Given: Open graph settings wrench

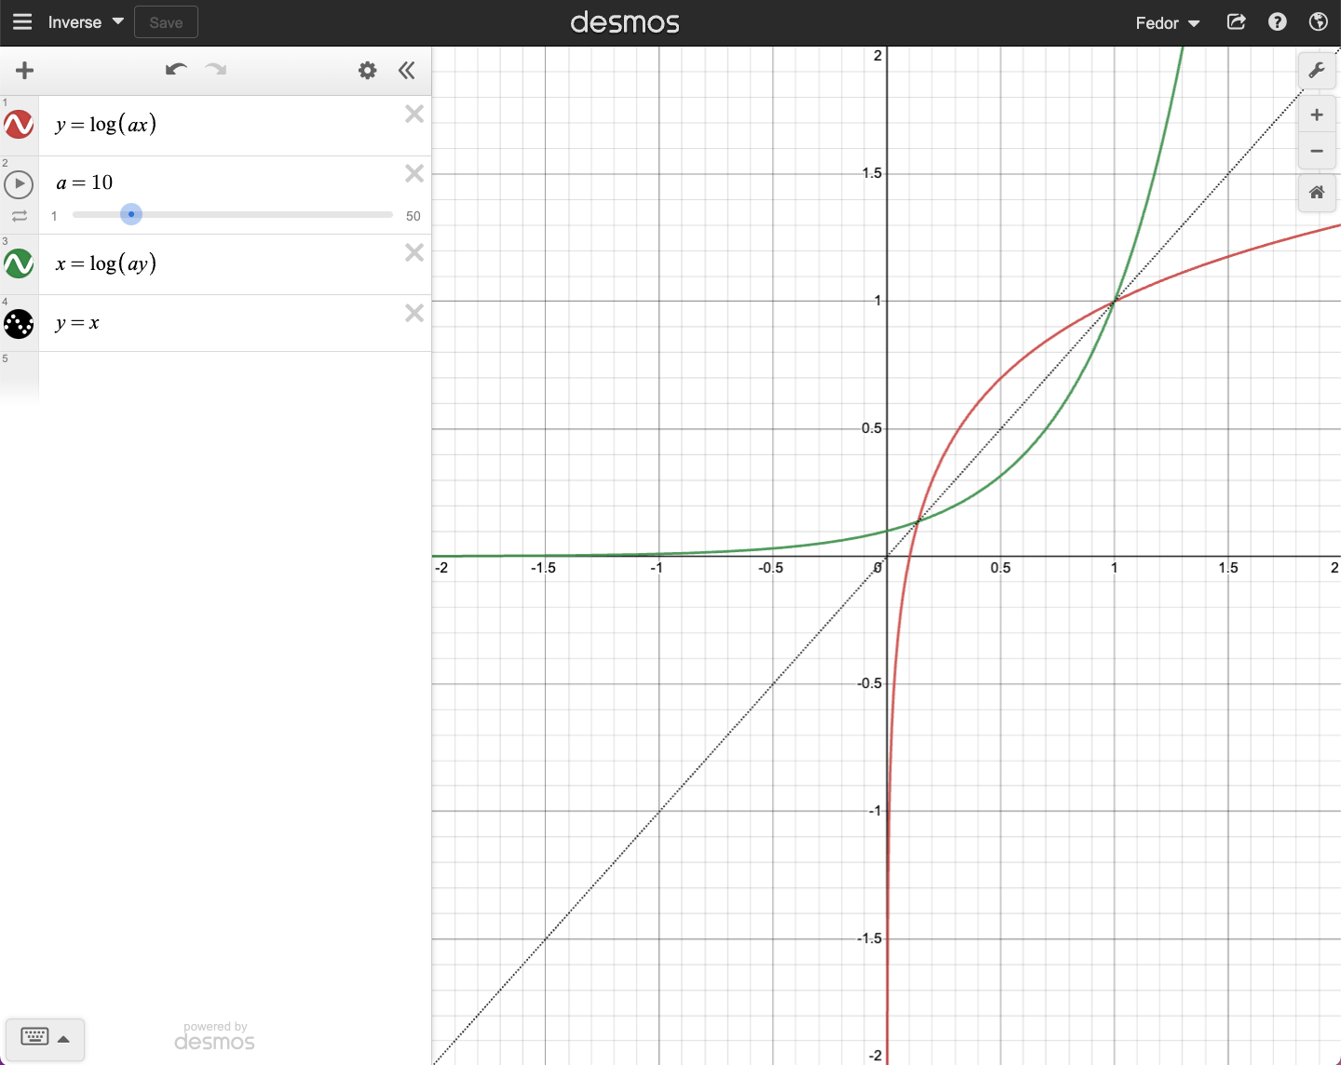Looking at the screenshot, I should pos(1317,71).
